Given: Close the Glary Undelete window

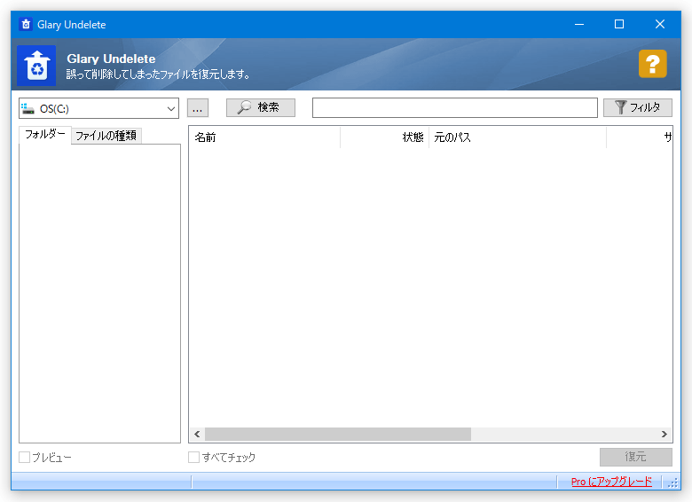Looking at the screenshot, I should (660, 24).
